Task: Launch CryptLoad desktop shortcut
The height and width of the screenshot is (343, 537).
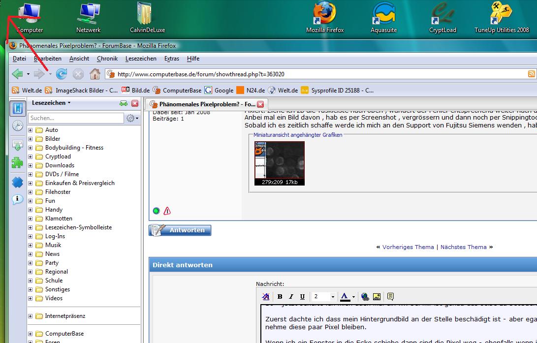Action: pos(442,17)
